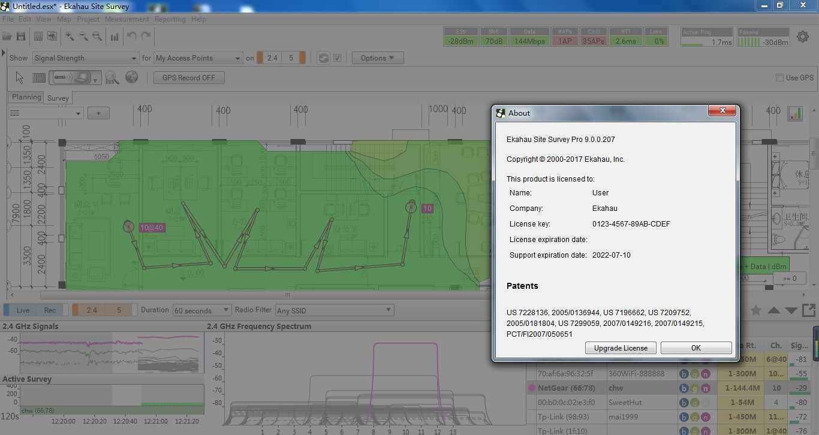Open the bar chart statistics toolbar icon
Screen dimensions: 819x435
coord(115,37)
